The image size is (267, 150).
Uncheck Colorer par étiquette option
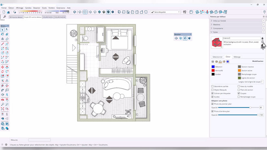[x=212, y=93]
